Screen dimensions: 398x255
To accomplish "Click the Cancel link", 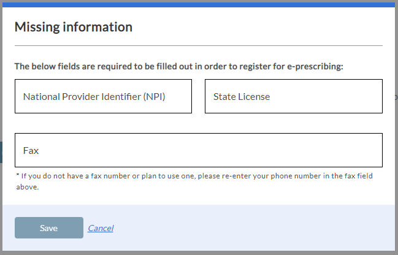I will pos(101,228).
